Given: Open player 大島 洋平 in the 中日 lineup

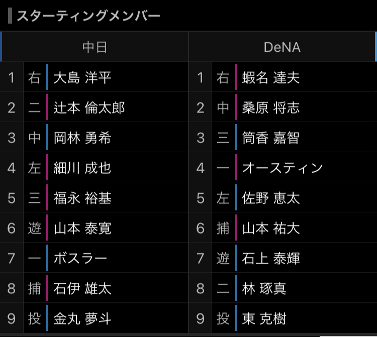Looking at the screenshot, I should pos(82,77).
